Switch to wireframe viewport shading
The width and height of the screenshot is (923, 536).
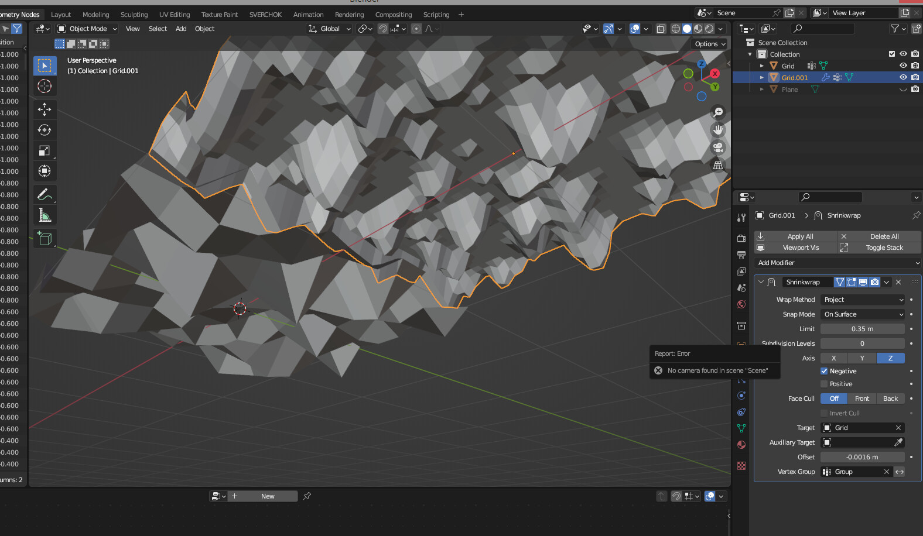click(x=676, y=29)
